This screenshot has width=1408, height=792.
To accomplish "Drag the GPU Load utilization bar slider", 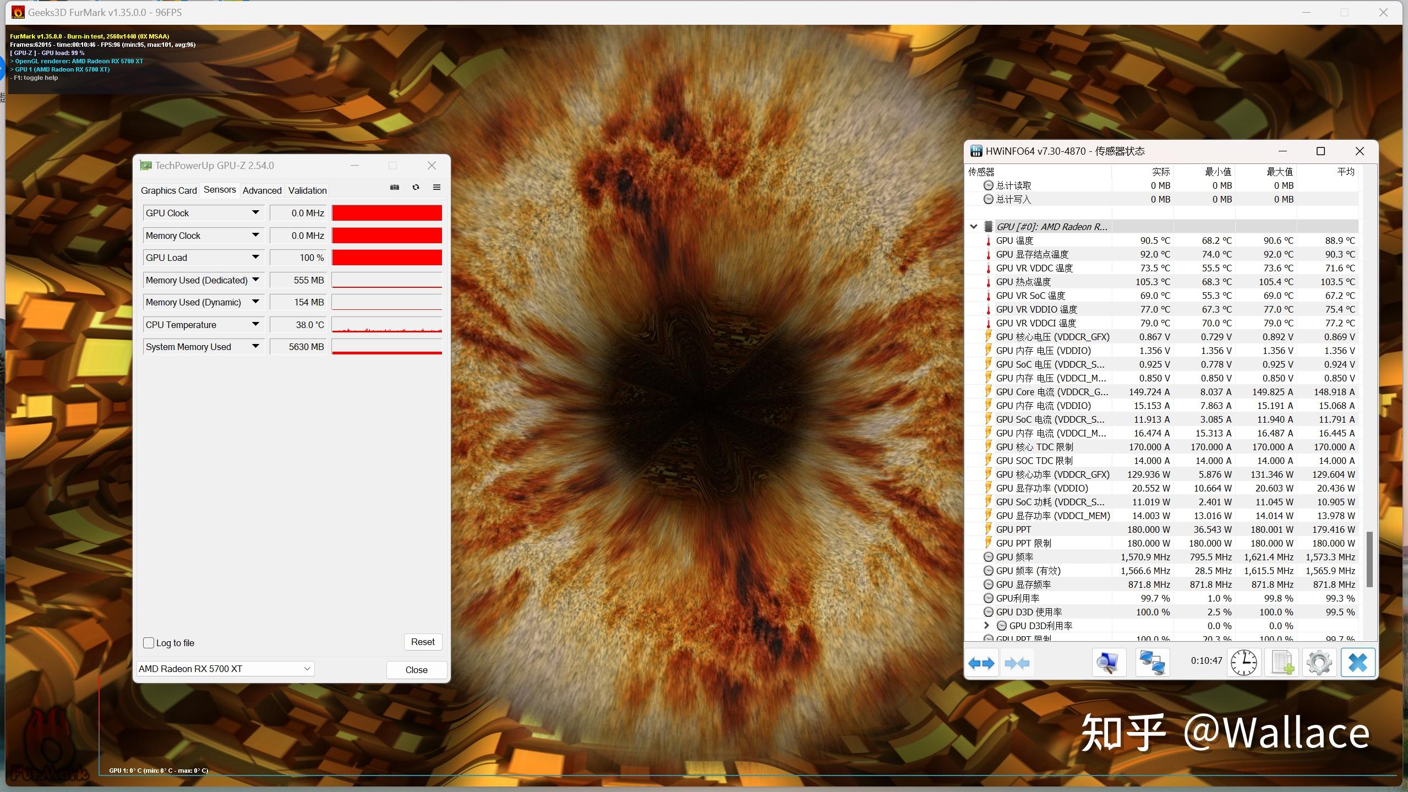I will [x=386, y=257].
